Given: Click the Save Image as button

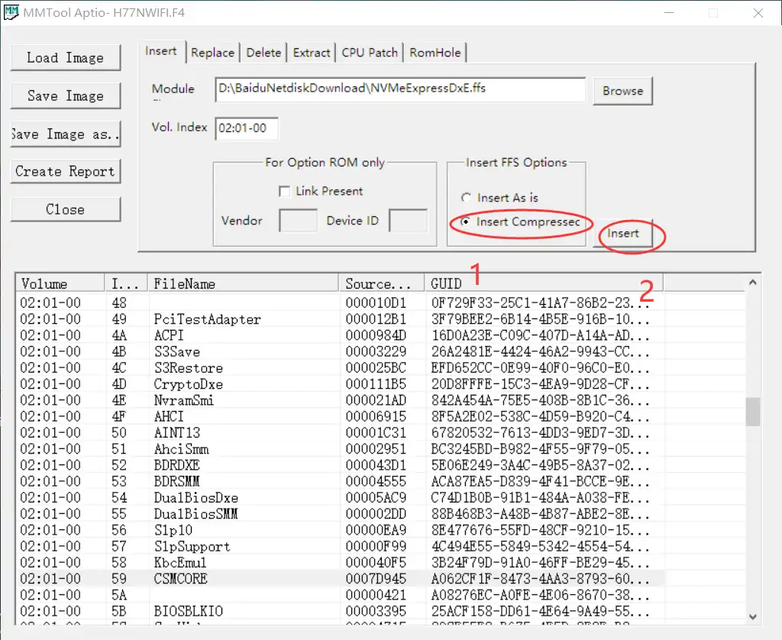Looking at the screenshot, I should [65, 134].
